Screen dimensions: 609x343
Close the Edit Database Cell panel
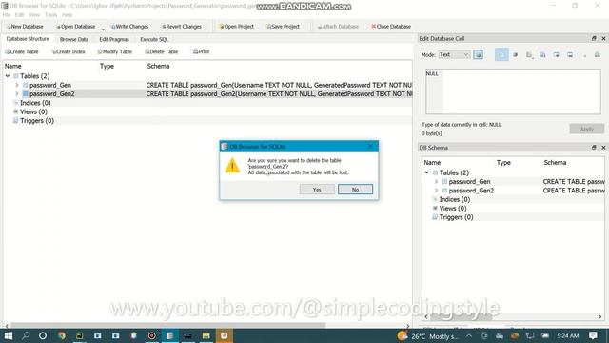tap(603, 38)
